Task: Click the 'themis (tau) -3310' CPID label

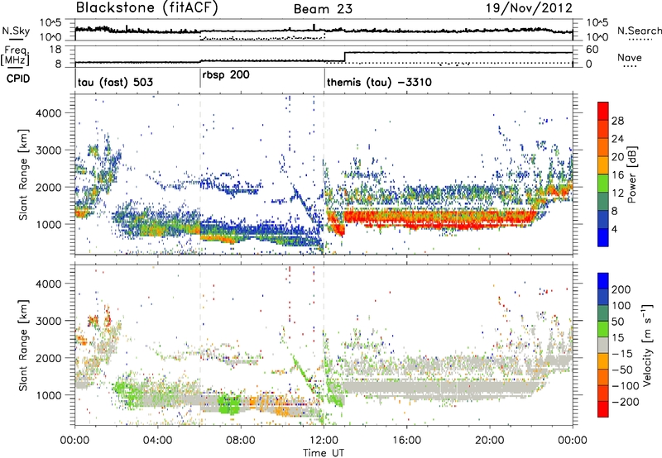Action: tap(379, 82)
